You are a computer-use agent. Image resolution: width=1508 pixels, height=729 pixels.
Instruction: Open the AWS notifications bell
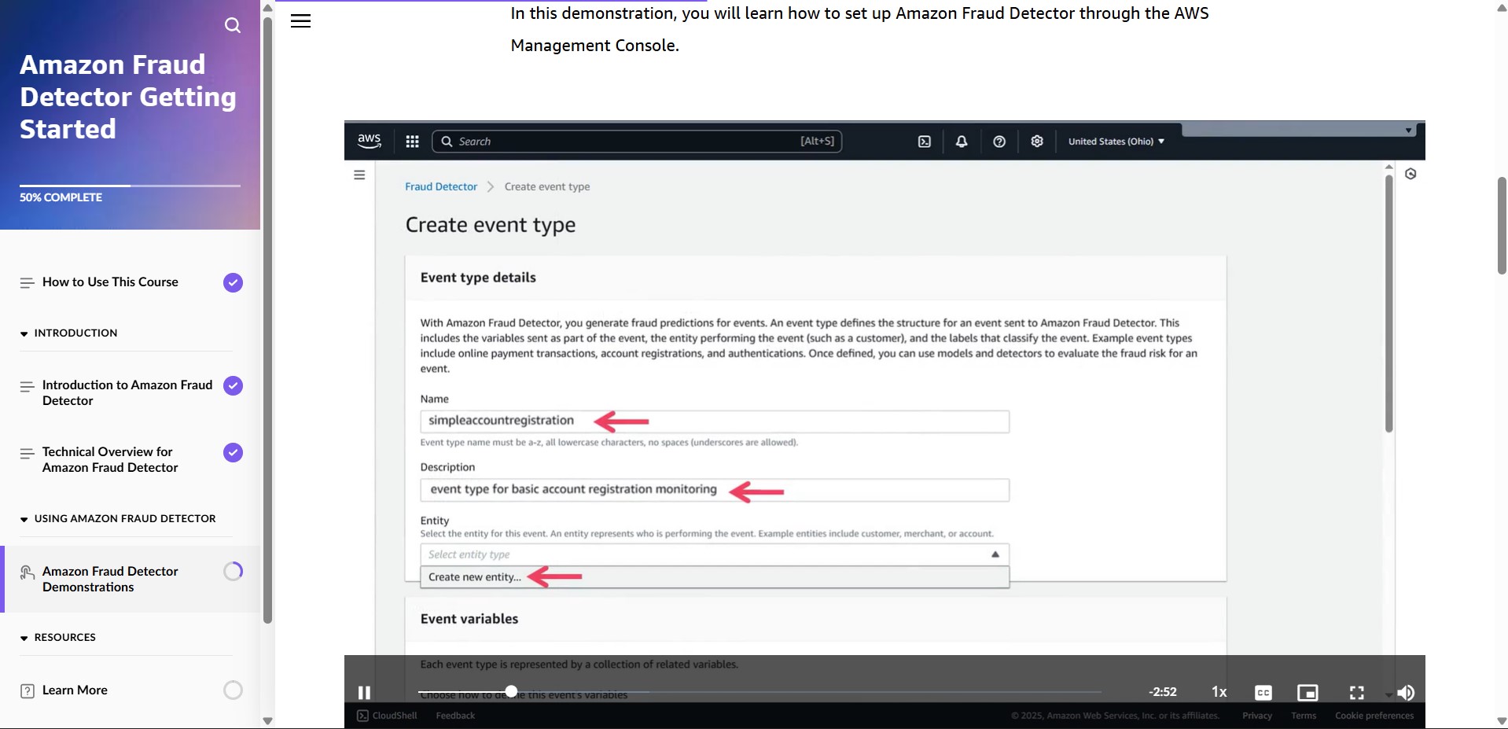pyautogui.click(x=962, y=142)
